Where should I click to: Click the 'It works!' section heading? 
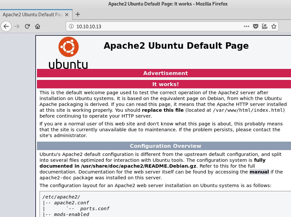(165, 84)
